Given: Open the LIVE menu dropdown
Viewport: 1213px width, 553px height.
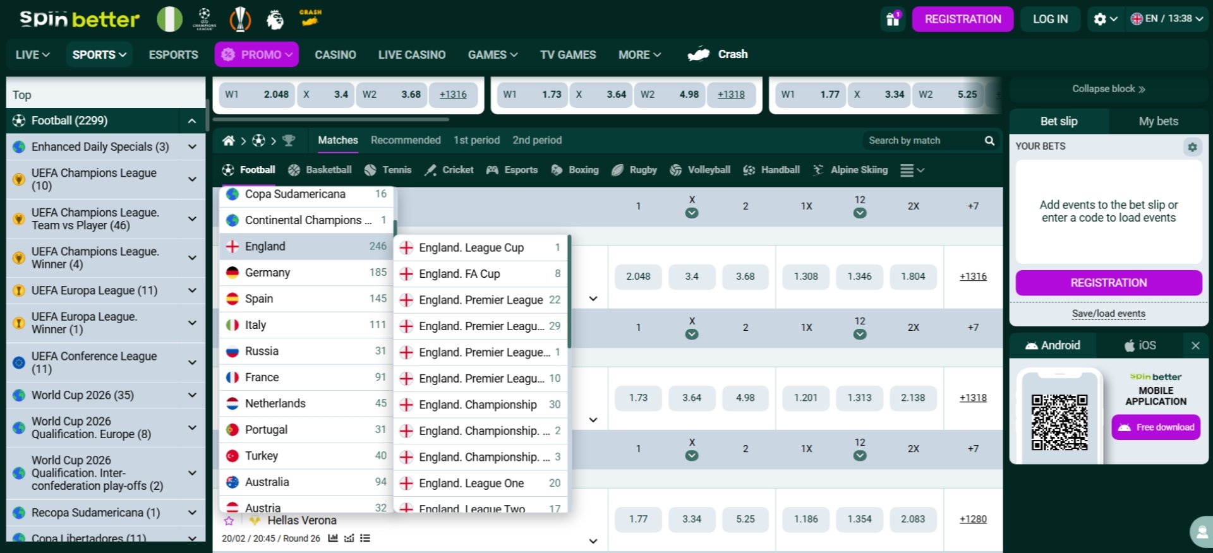Looking at the screenshot, I should point(32,55).
